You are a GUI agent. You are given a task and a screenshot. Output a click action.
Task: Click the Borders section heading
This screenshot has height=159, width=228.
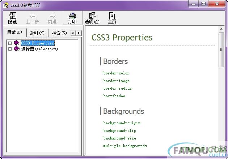coord(115,61)
